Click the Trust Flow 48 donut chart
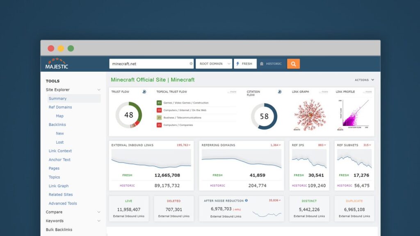Image resolution: width=420 pixels, height=236 pixels. (x=129, y=115)
